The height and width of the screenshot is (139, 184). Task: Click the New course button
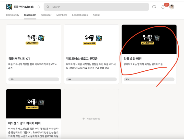click(x=91, y=119)
